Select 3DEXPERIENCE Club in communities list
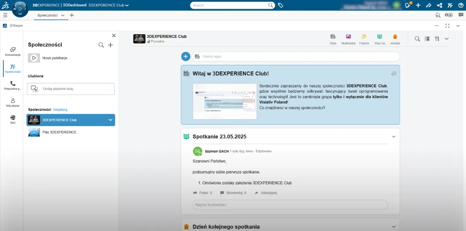Image resolution: width=466 pixels, height=231 pixels. click(71, 120)
